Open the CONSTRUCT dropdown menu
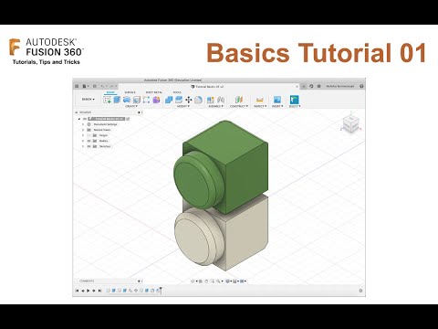This screenshot has width=438, height=329. coord(239,106)
